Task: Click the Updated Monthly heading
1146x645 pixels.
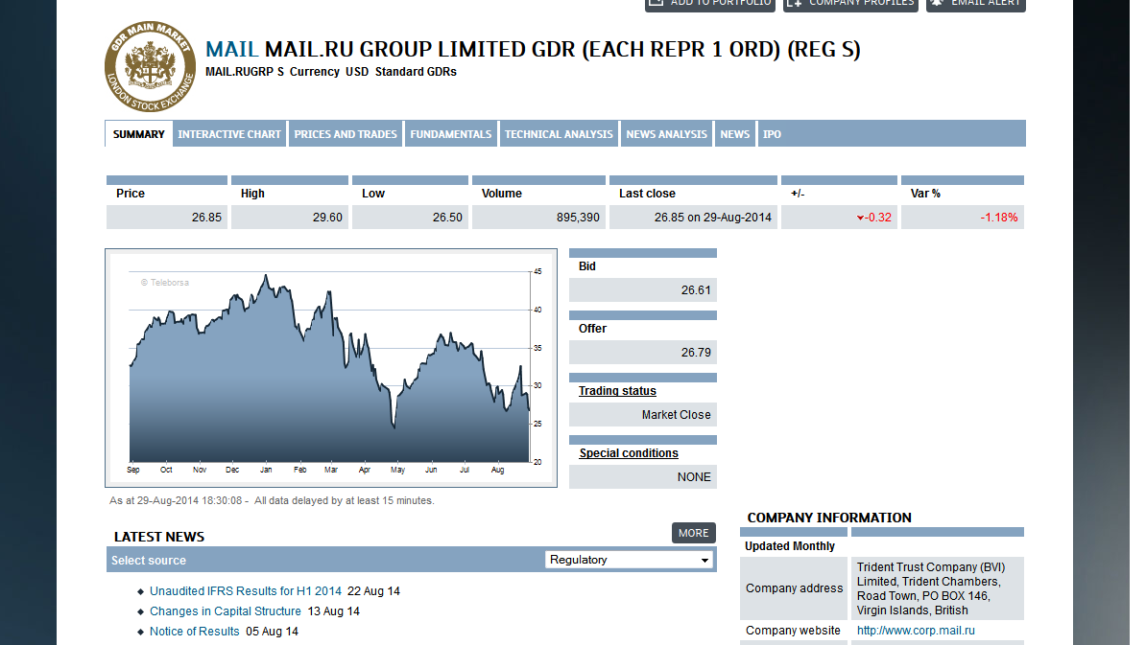Action: coord(789,546)
